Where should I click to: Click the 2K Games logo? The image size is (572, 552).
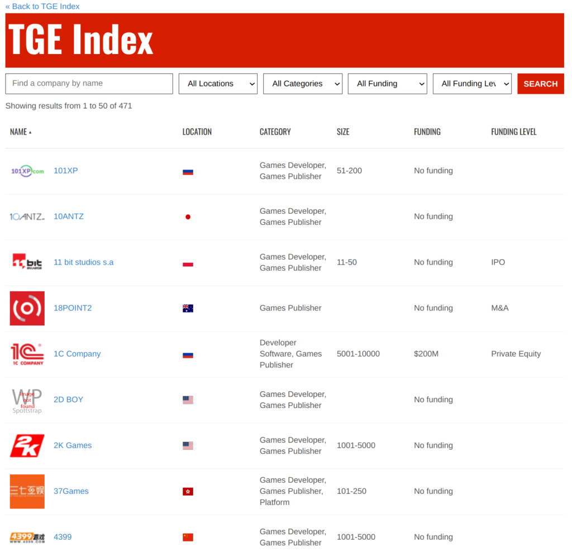point(27,445)
